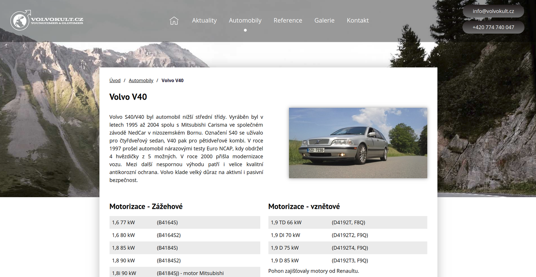The height and width of the screenshot is (277, 536).
Task: Follow the Úvod breadcrumb link
Action: point(115,80)
